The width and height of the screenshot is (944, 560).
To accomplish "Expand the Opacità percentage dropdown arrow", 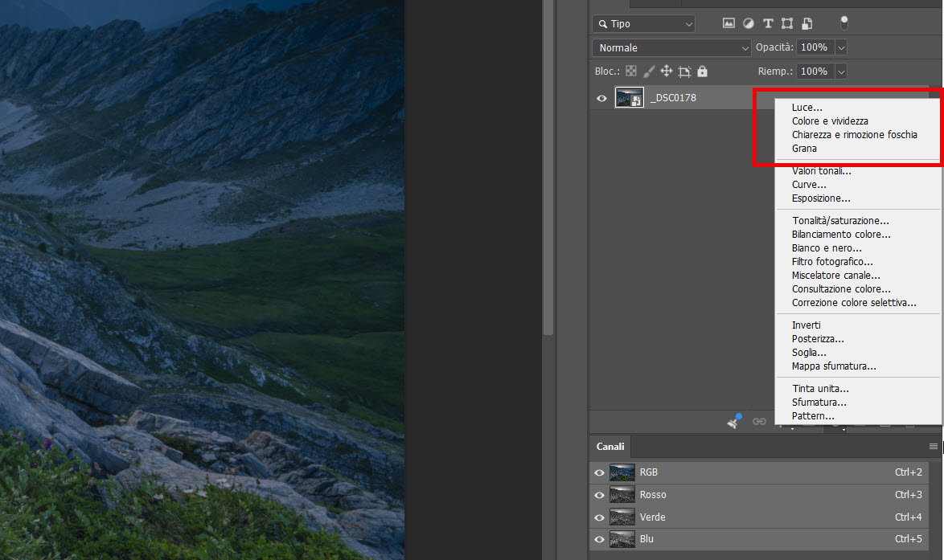I will pos(841,47).
